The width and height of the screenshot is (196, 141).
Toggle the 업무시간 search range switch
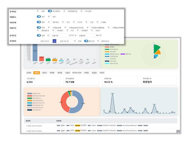click(x=86, y=41)
